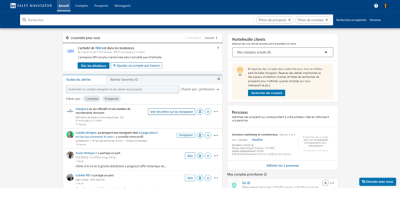Image resolution: width=400 pixels, height=200 pixels.
Task: Click Rechercher des comptes button
Action: pyautogui.click(x=266, y=93)
